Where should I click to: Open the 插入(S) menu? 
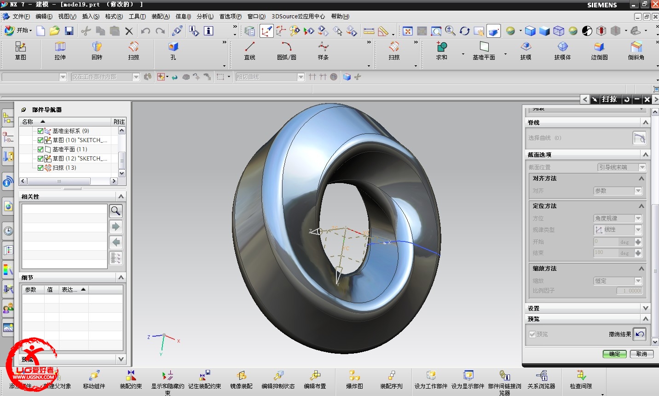pyautogui.click(x=91, y=17)
